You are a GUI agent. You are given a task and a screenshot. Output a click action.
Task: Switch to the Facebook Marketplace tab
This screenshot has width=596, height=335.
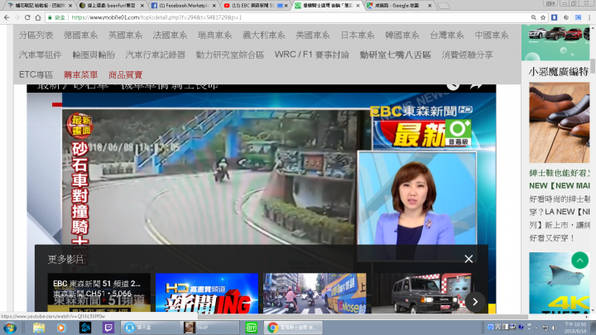click(184, 5)
